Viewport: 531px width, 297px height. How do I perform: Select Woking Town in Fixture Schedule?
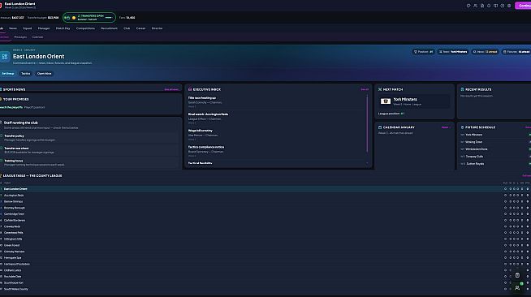tap(496, 142)
